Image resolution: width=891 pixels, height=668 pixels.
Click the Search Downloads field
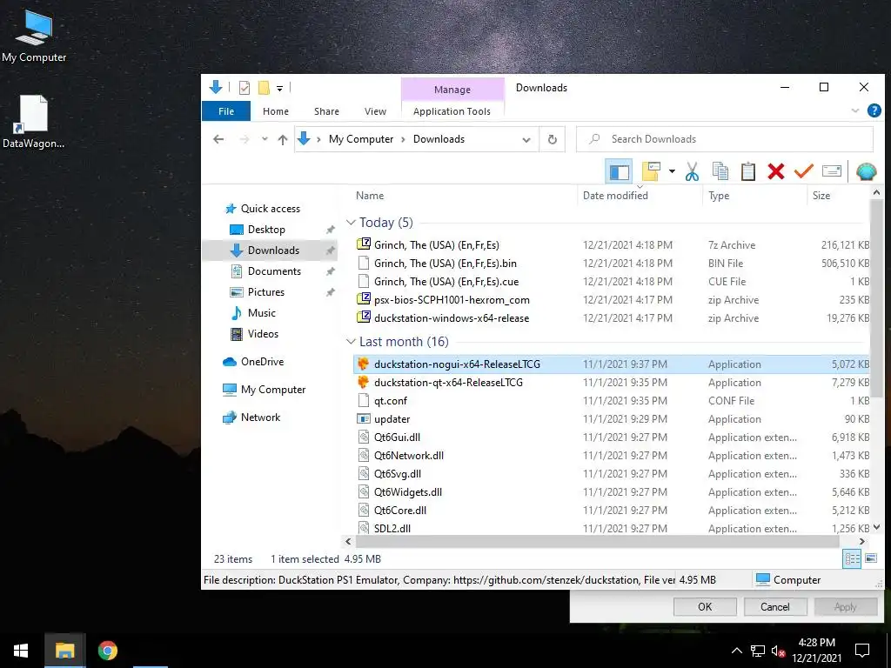(725, 139)
